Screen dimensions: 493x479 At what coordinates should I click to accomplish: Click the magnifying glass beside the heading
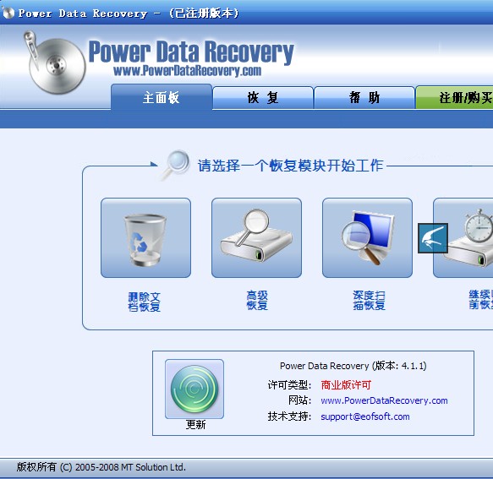click(176, 165)
